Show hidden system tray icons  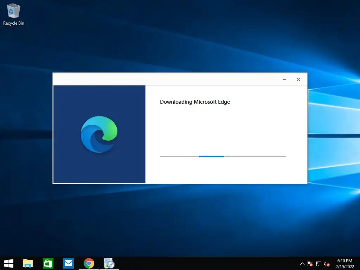point(302,264)
